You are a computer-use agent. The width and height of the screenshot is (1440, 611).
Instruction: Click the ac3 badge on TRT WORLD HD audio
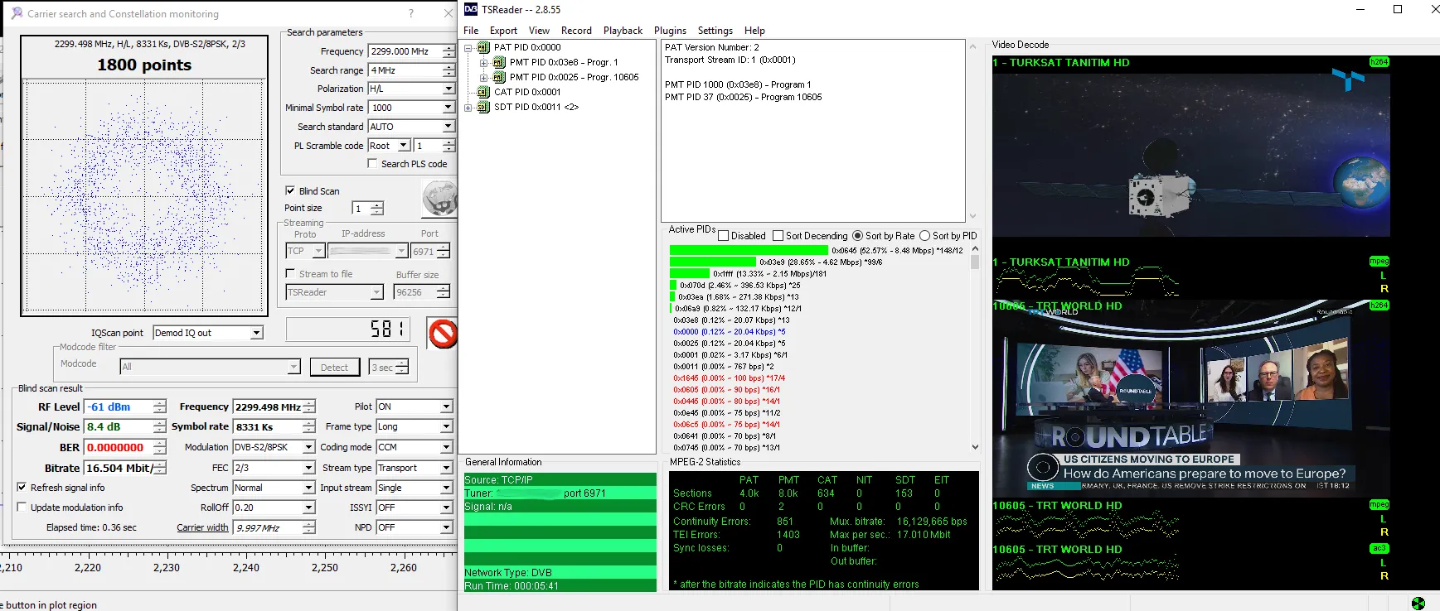pos(1379,548)
